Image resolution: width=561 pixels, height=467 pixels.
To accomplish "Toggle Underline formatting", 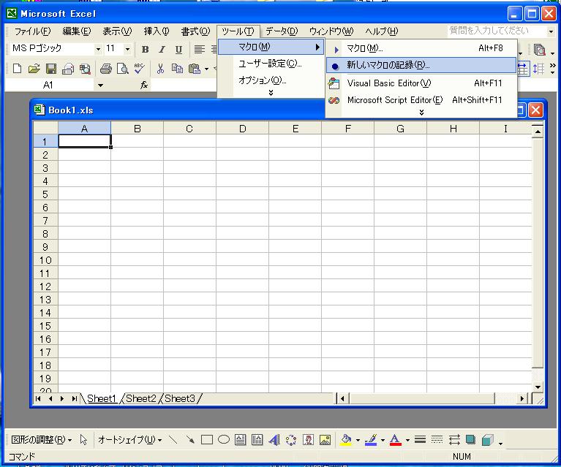I will click(x=178, y=50).
